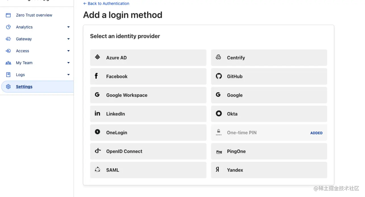
Task: Expand the Gateway dropdown arrow
Action: click(68, 39)
